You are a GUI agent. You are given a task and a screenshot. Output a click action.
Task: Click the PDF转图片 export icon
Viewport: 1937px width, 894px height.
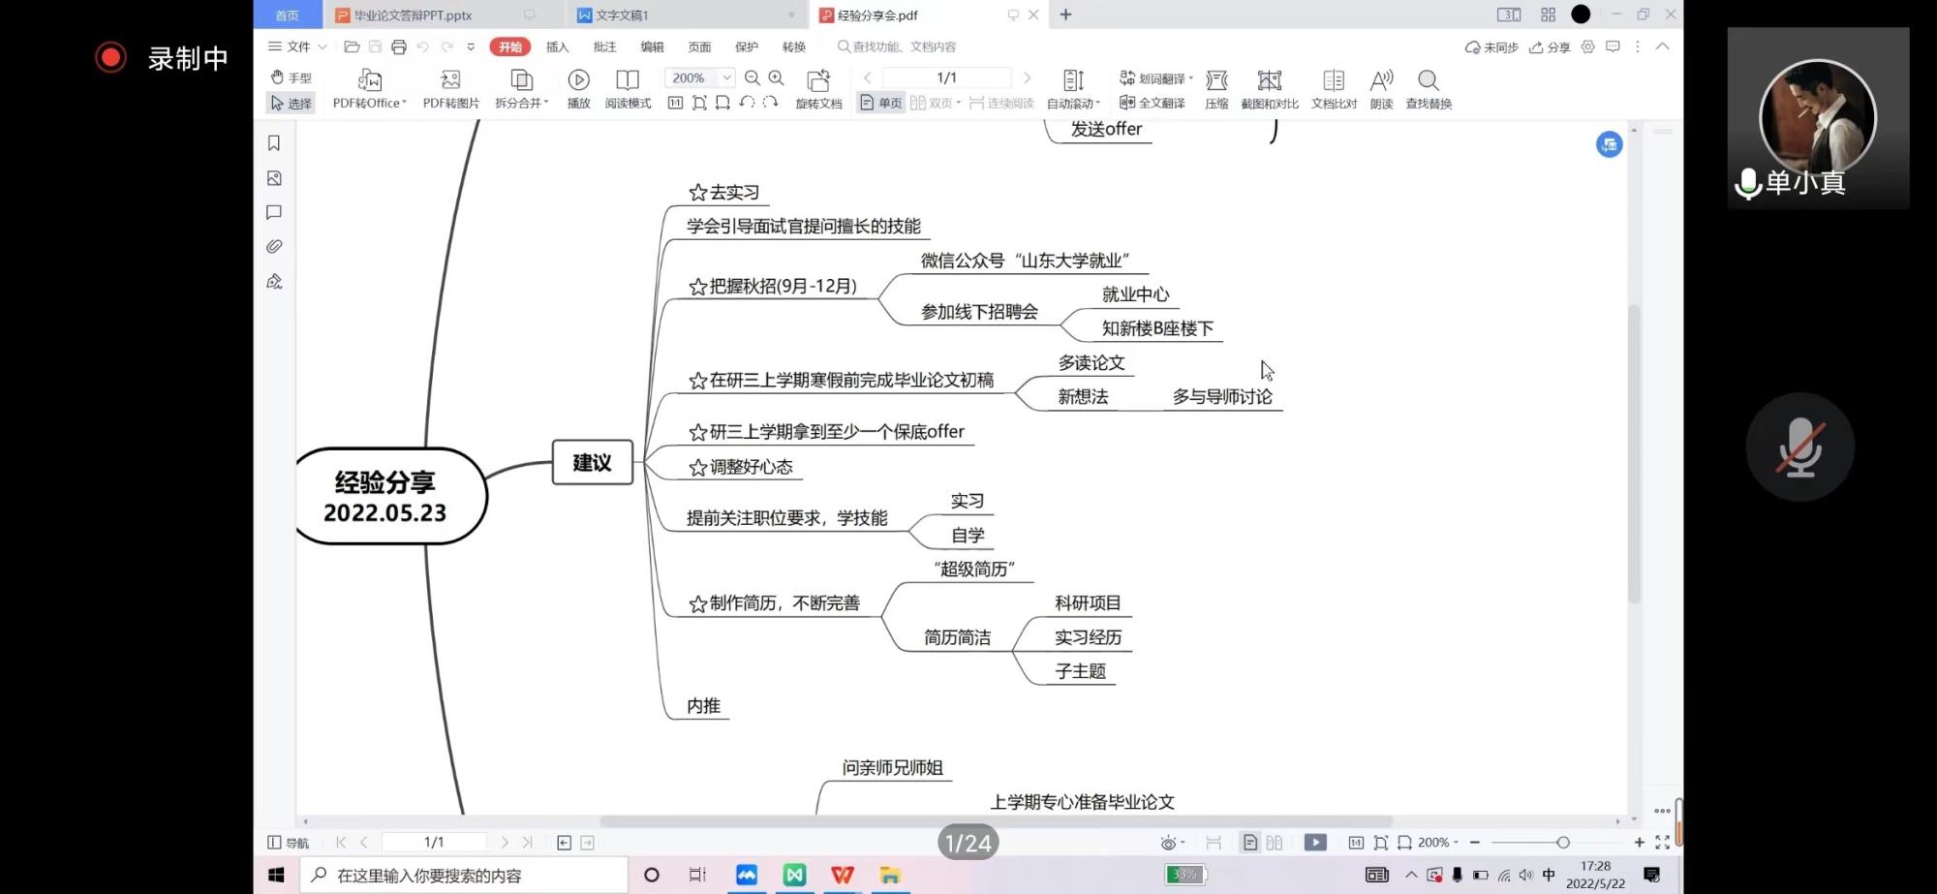point(450,80)
